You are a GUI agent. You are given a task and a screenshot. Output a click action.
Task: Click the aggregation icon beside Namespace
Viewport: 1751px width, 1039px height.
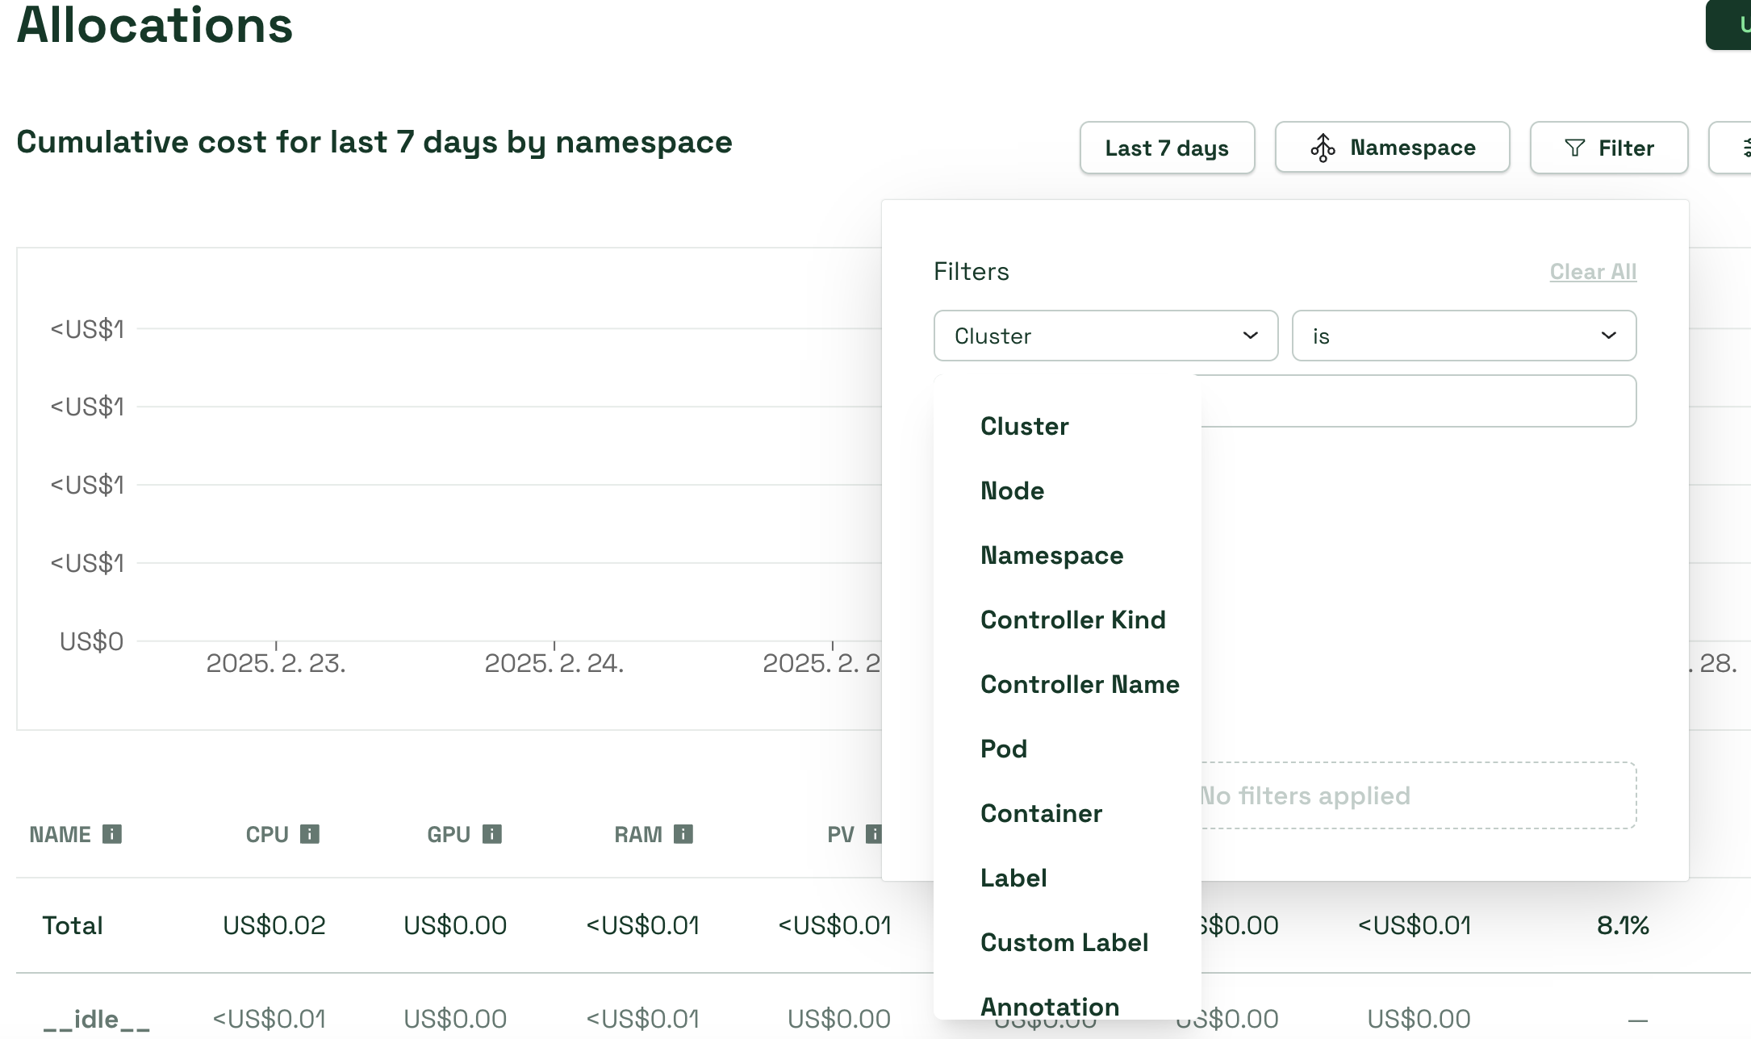(1323, 148)
